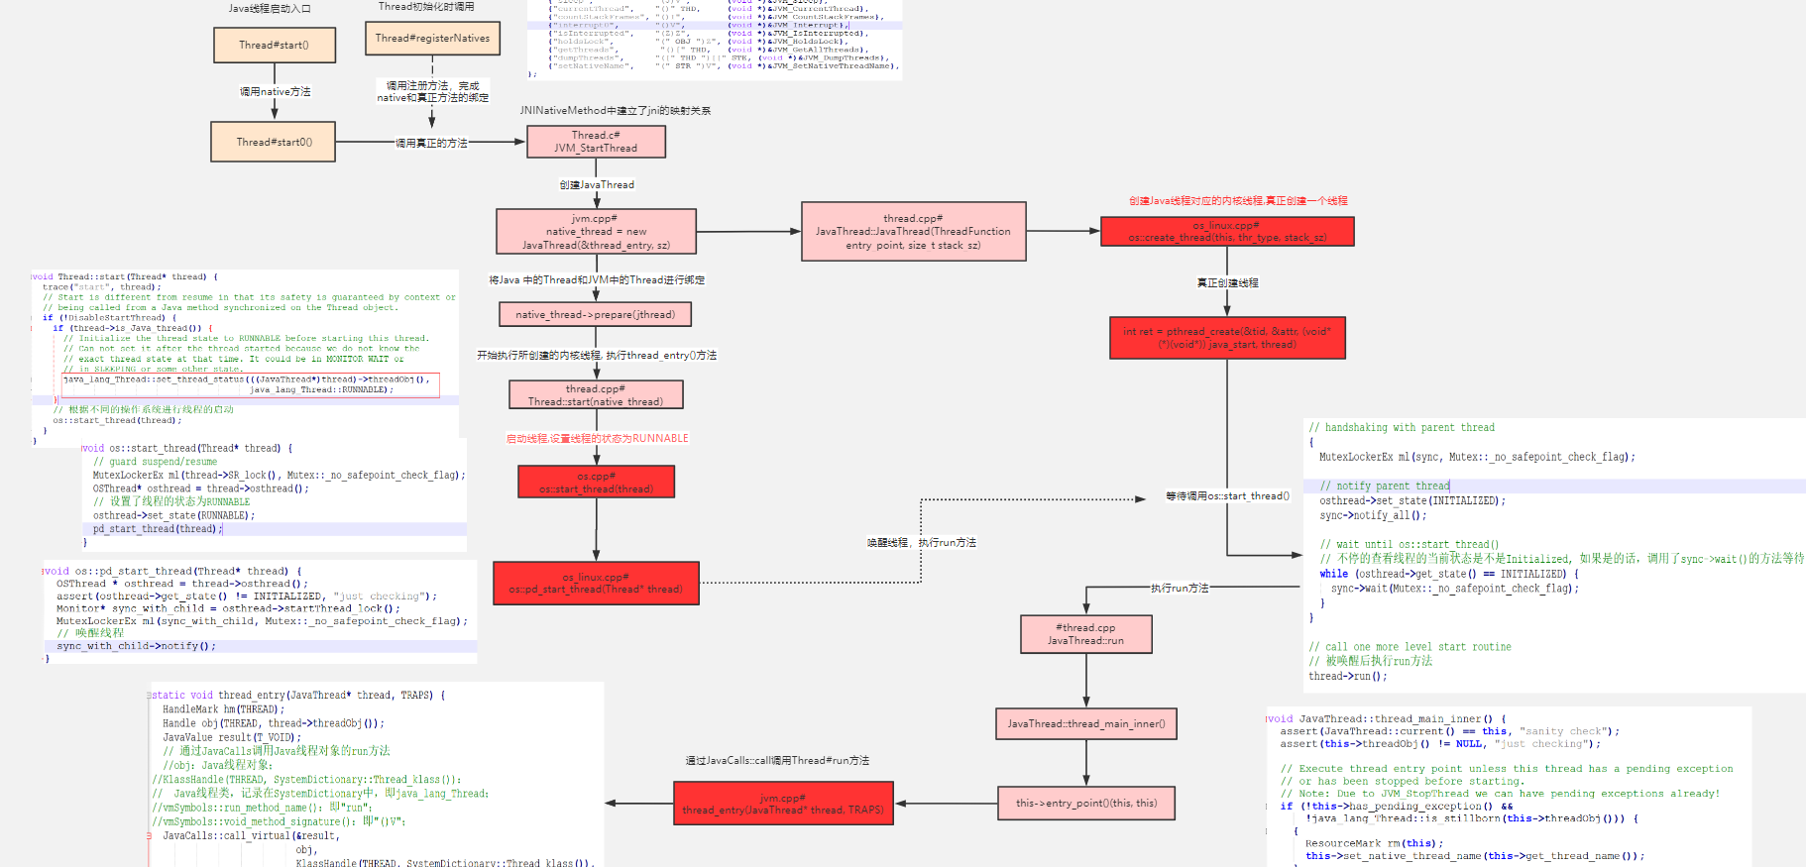Select the '将Java 中的Thread和JVM中的Thread进行绑定' label
The image size is (1806, 867).
(x=597, y=280)
